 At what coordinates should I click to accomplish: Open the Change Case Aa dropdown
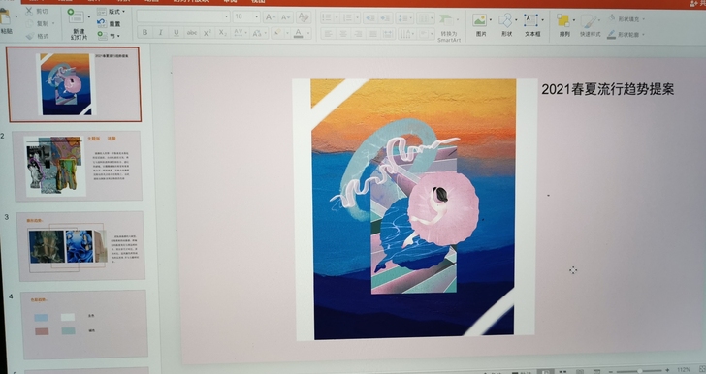(x=258, y=33)
